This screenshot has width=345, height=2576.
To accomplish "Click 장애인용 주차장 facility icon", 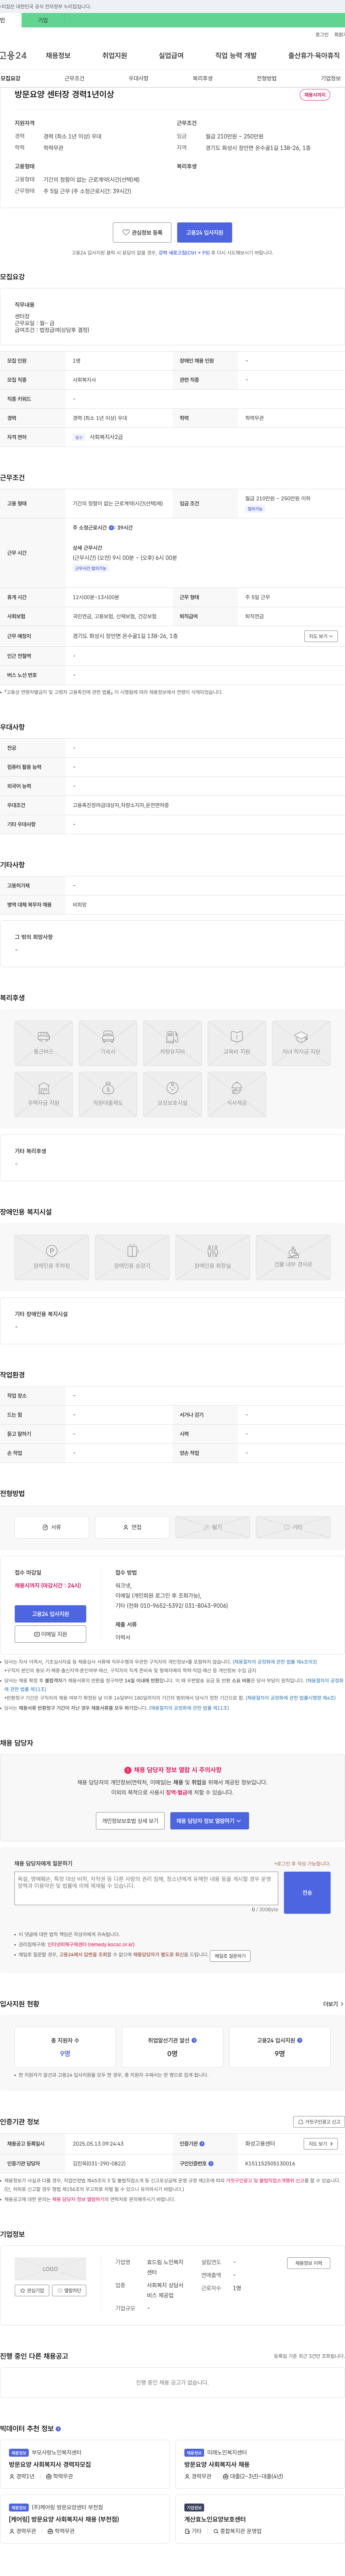I will point(52,1257).
